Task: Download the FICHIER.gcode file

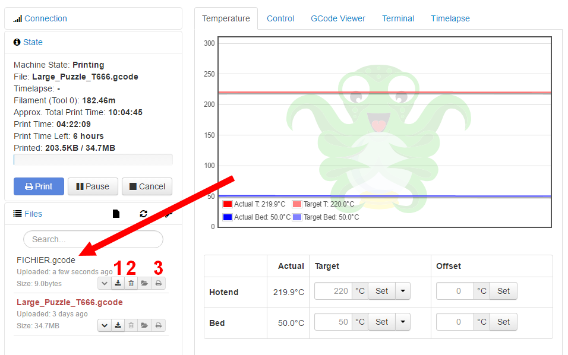Action: (x=118, y=284)
